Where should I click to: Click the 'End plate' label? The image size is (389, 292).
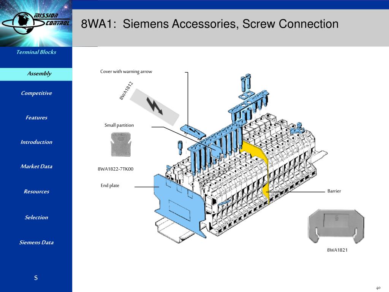pyautogui.click(x=110, y=186)
